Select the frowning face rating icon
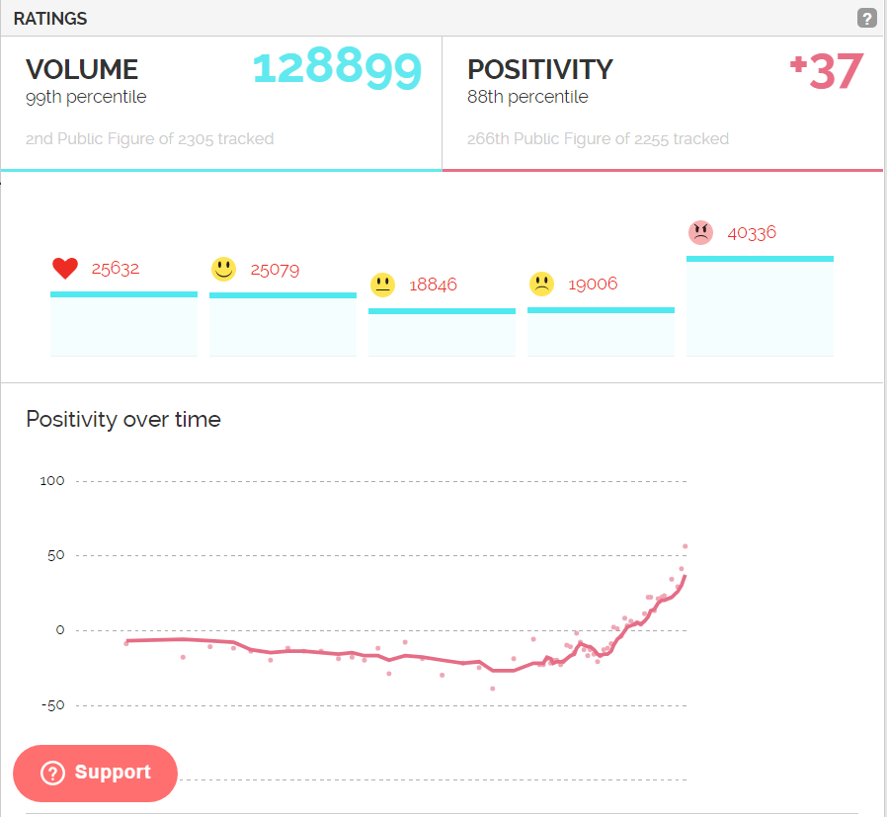The image size is (887, 817). [x=541, y=285]
